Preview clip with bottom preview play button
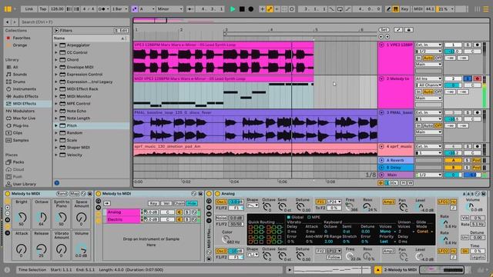The image size is (493, 277). point(290,269)
